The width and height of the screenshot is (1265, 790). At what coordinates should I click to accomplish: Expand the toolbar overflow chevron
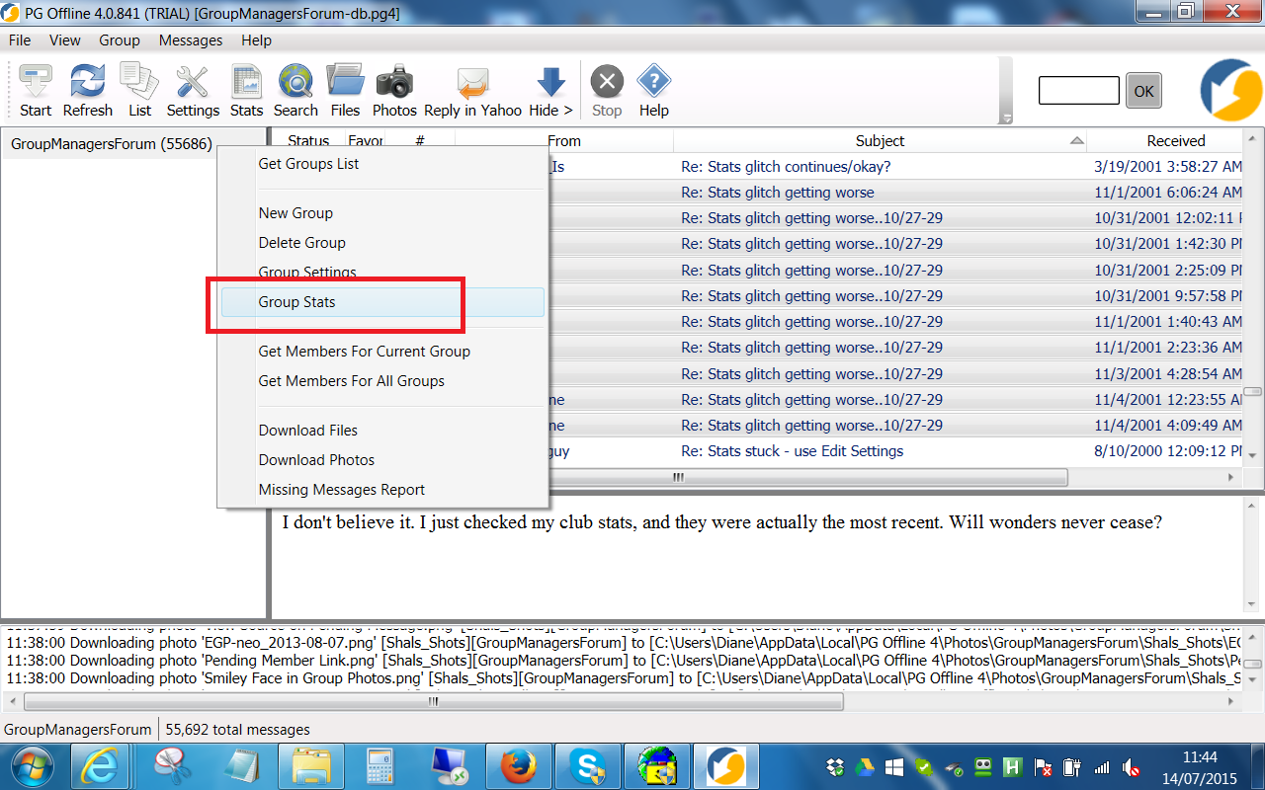(x=1006, y=118)
